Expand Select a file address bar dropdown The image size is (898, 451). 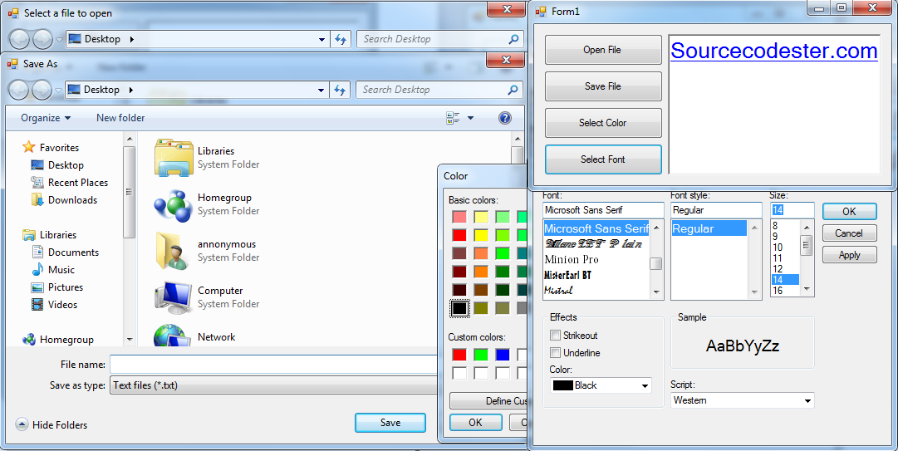[x=321, y=40]
